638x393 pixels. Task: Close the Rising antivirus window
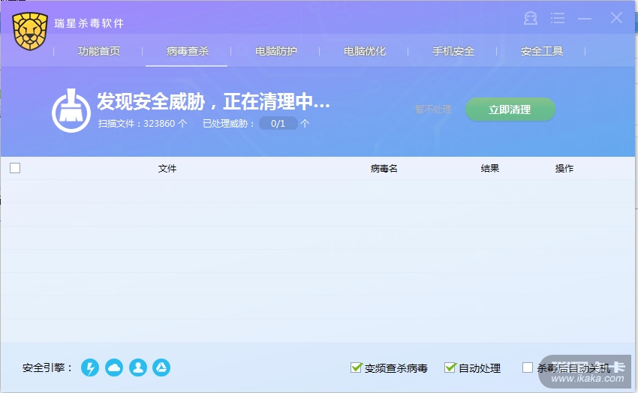point(616,17)
